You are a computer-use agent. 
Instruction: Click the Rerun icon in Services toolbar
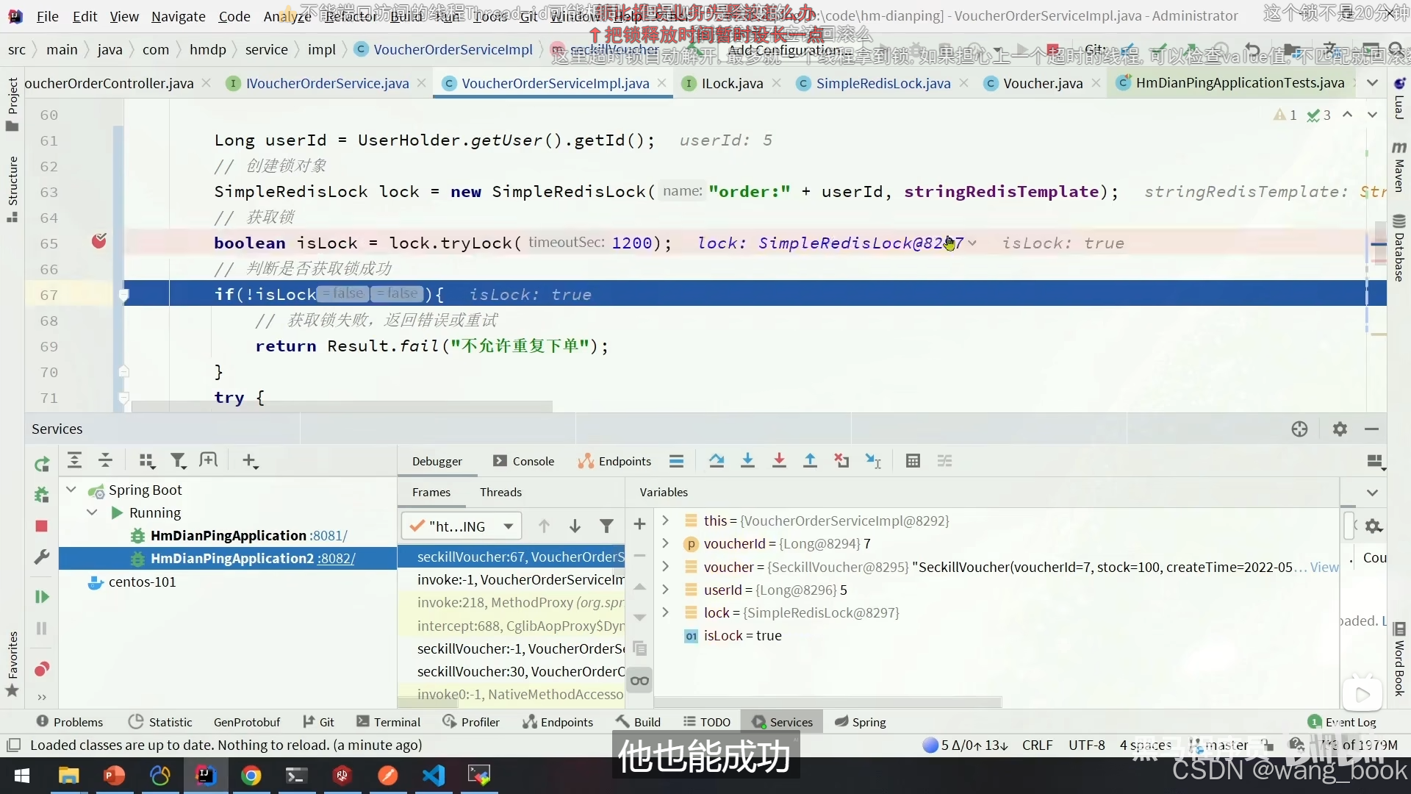[x=42, y=464]
